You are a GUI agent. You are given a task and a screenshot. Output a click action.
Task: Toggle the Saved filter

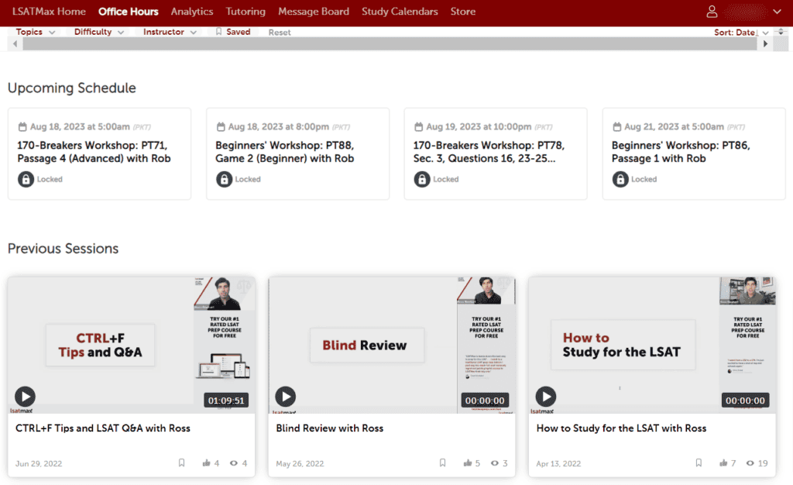(x=232, y=32)
